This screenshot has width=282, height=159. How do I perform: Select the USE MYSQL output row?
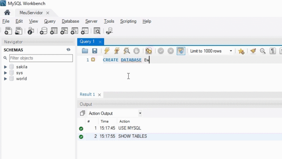pyautogui.click(x=180, y=128)
